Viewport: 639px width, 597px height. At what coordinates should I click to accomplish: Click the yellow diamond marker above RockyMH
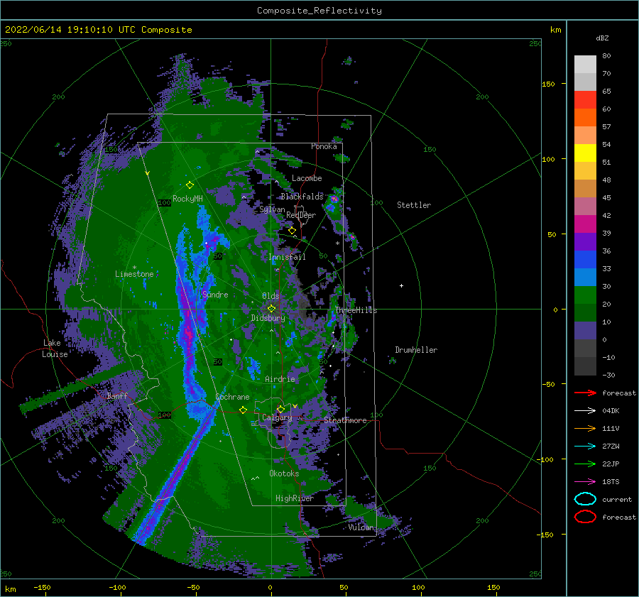coord(190,185)
